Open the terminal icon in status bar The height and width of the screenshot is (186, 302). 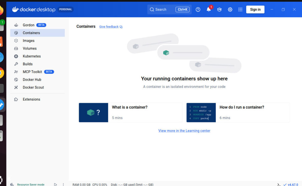pos(279,185)
